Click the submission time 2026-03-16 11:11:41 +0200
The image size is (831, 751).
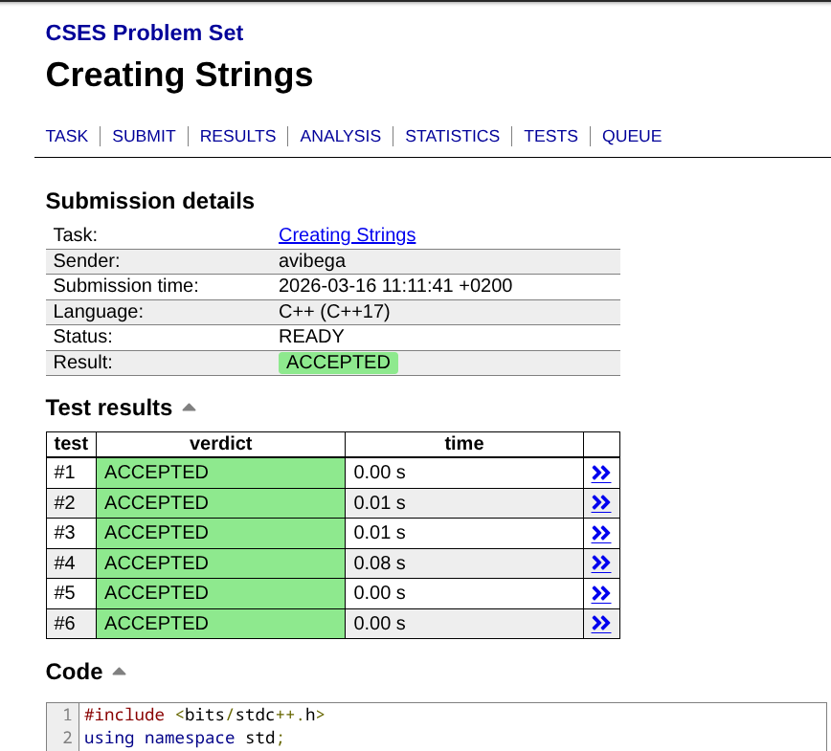point(395,285)
